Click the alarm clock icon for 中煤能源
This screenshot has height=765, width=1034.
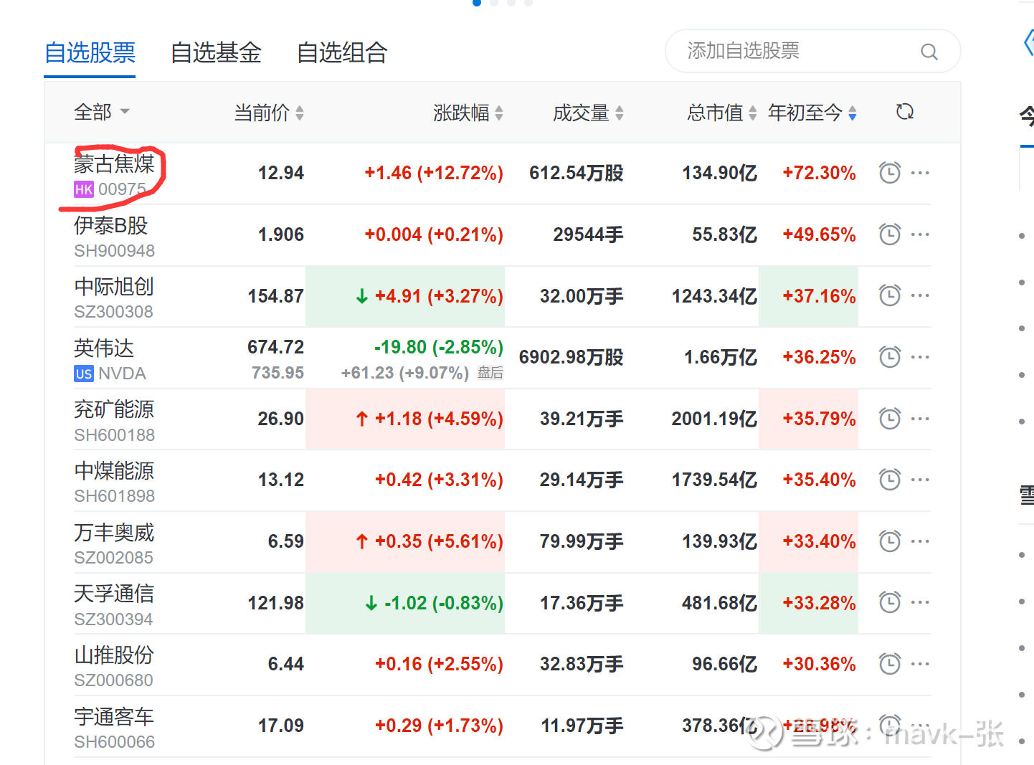point(889,479)
